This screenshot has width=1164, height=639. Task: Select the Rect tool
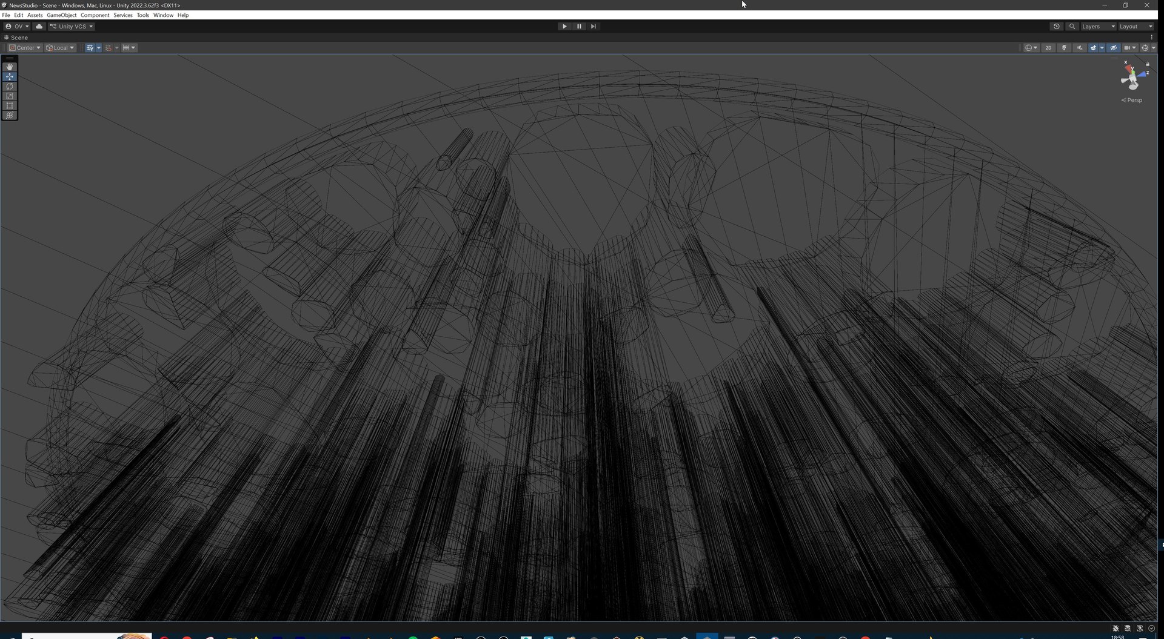[10, 106]
